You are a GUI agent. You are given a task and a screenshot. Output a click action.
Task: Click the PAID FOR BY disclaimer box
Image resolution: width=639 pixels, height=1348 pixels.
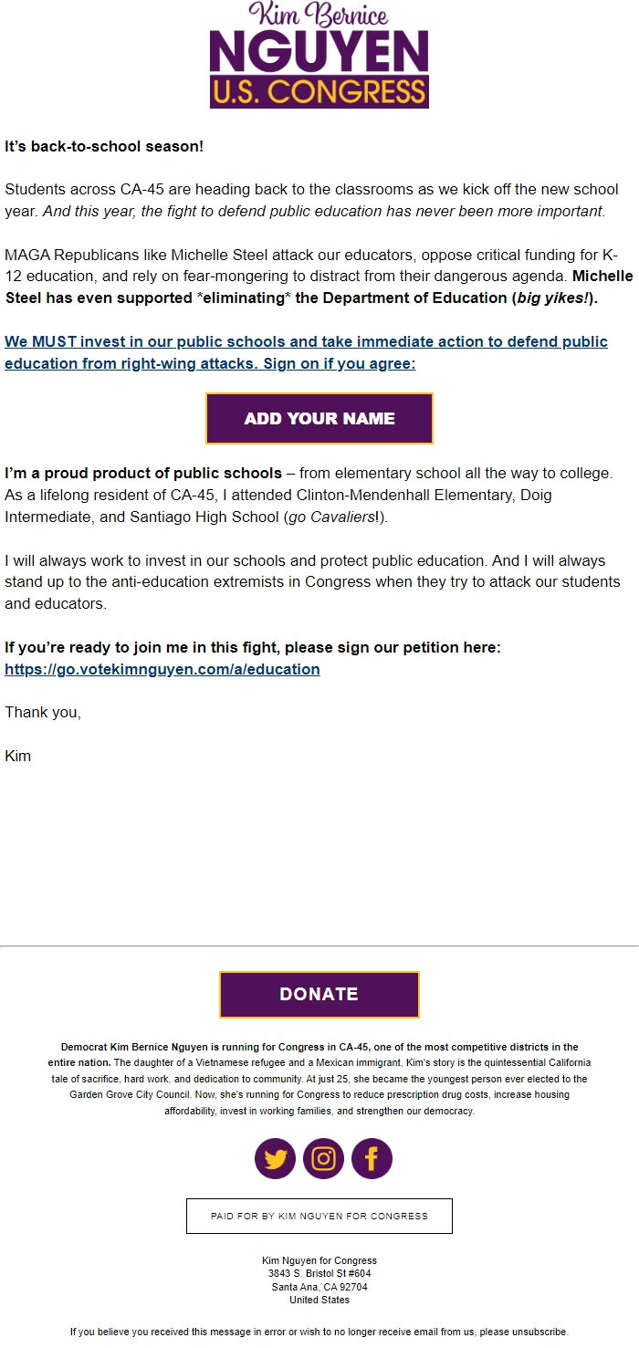coord(319,1216)
